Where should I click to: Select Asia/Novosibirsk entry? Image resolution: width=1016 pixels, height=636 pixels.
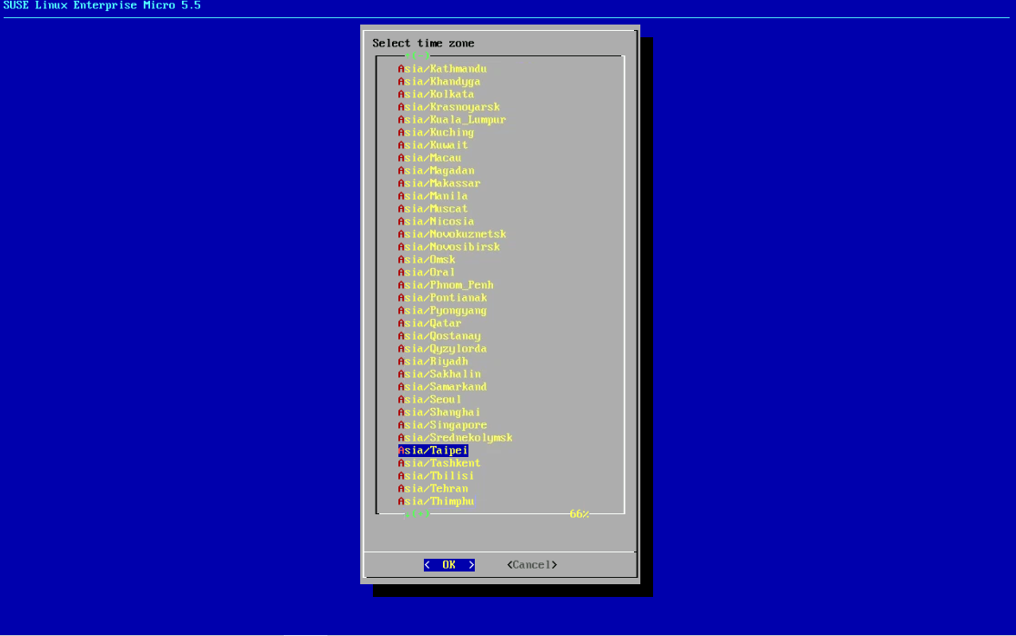[448, 247]
